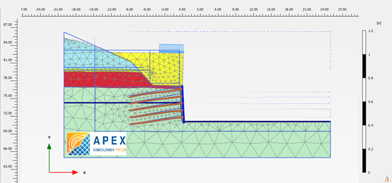Select the dark blue excavation base line
The image size is (392, 183).
[258, 122]
